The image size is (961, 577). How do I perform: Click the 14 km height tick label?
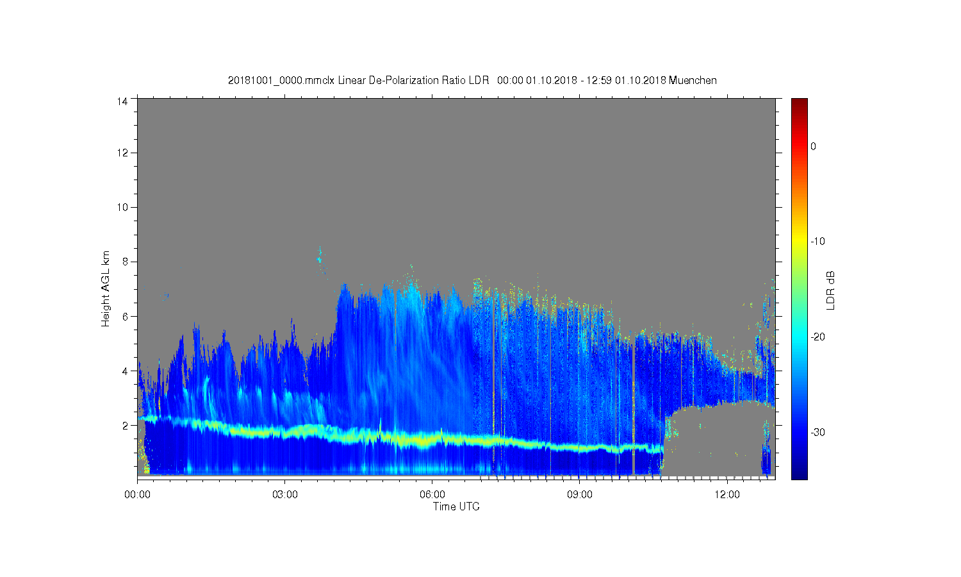tap(123, 101)
